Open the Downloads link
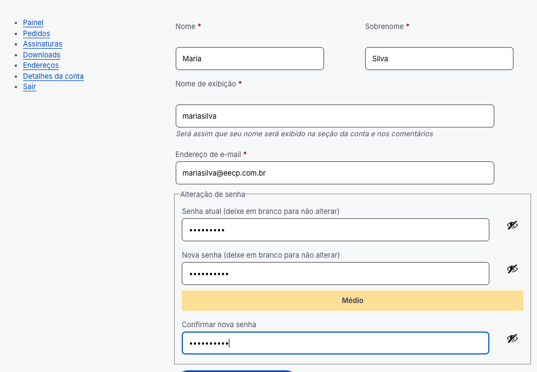The image size is (537, 372). tap(42, 55)
